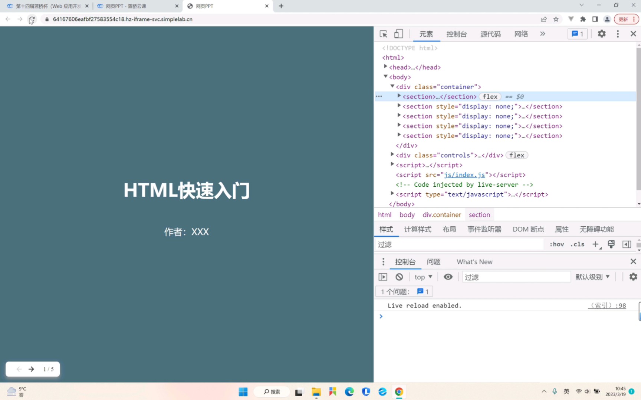Toggle the device toolbar icon
The height and width of the screenshot is (400, 641).
pyautogui.click(x=398, y=34)
